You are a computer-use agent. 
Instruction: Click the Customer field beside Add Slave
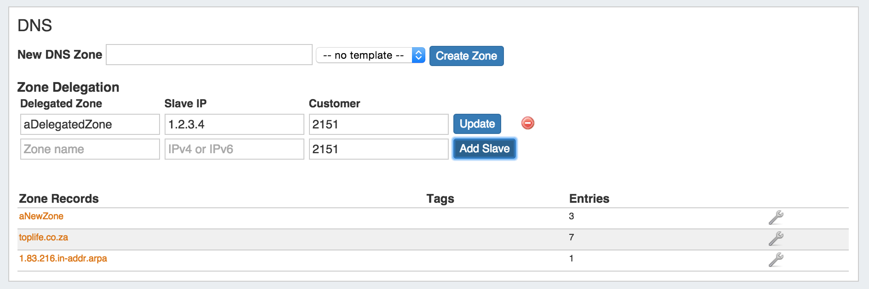pos(378,149)
